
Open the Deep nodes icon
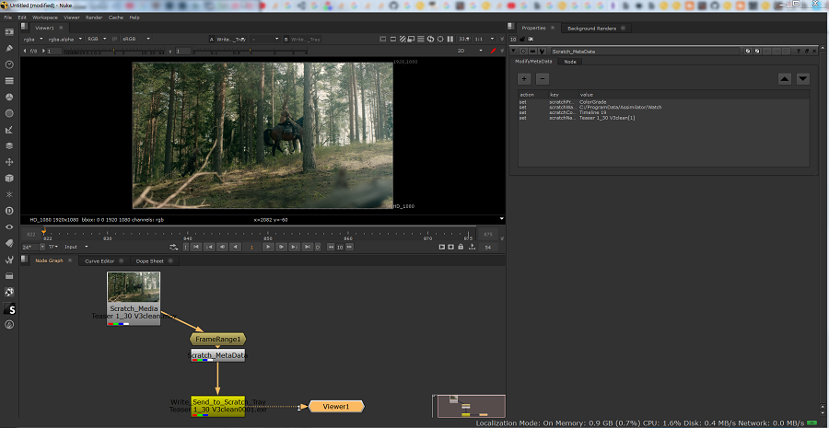[9, 210]
